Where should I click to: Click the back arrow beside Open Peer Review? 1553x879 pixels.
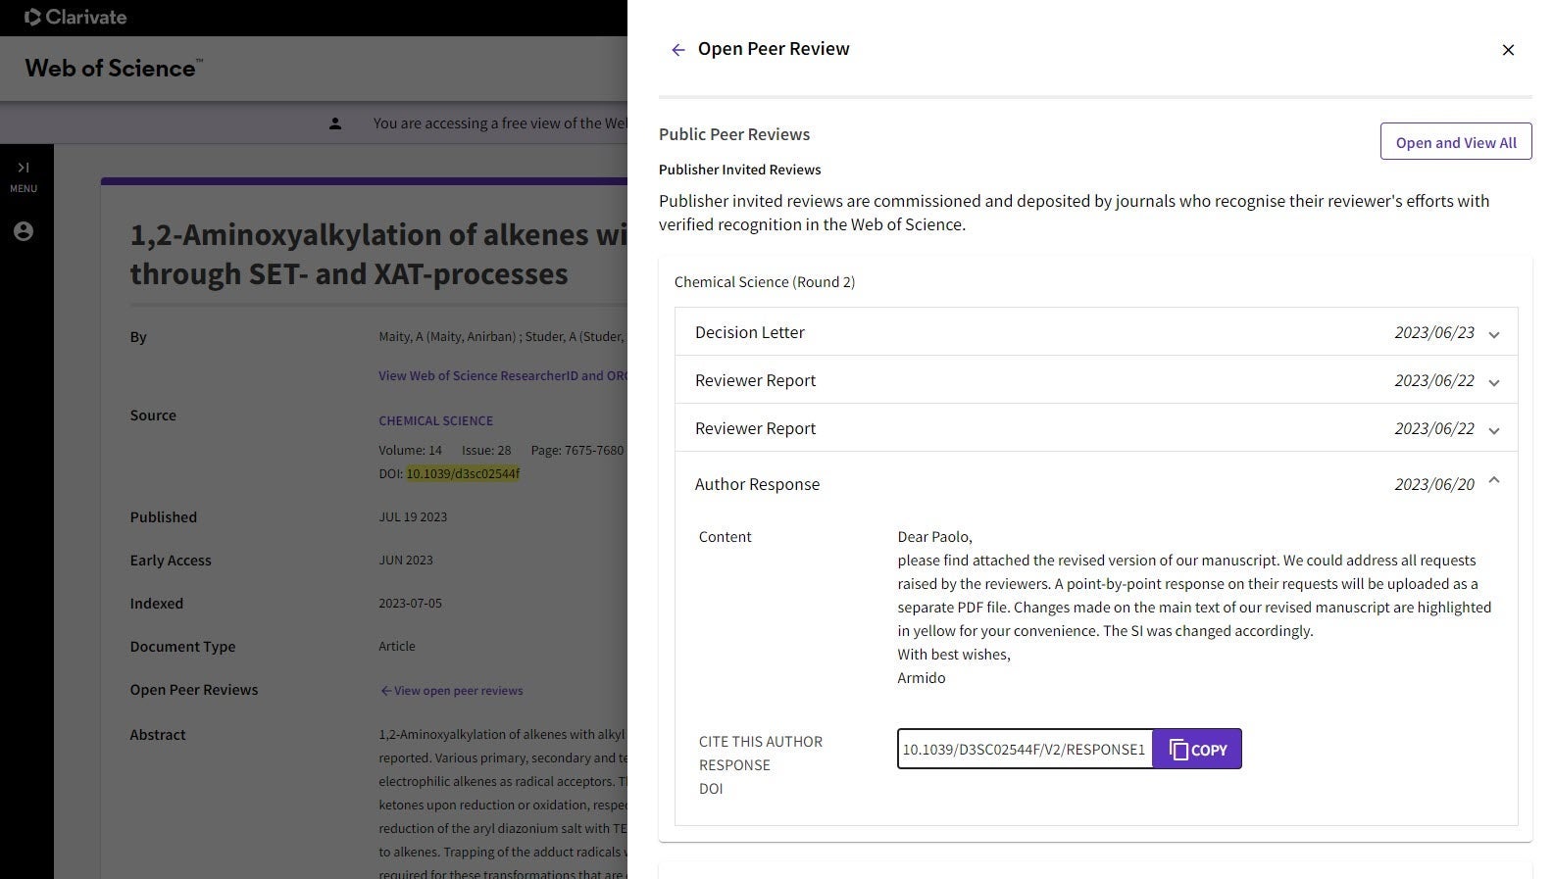tap(677, 50)
